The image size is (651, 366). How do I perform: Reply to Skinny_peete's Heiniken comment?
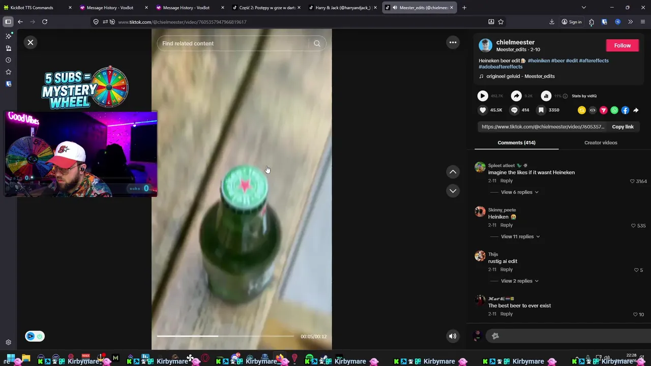(x=506, y=225)
